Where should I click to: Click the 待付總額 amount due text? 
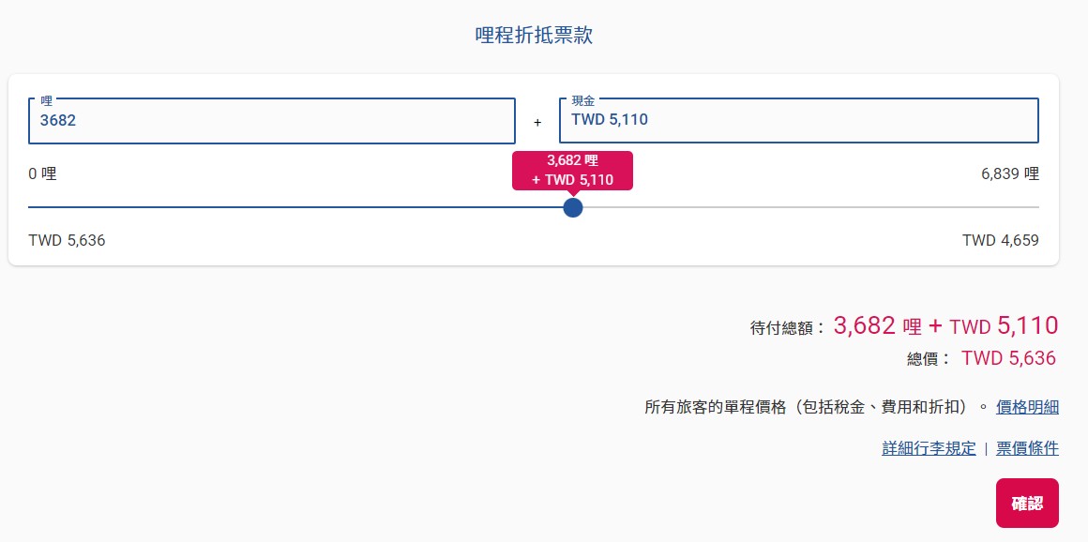pos(788,327)
